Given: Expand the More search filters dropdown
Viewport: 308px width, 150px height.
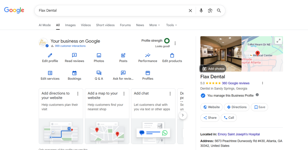Looking at the screenshot, I should click(155, 25).
